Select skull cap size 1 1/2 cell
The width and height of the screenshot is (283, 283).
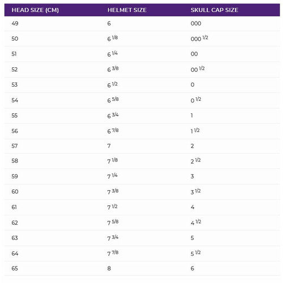195,131
